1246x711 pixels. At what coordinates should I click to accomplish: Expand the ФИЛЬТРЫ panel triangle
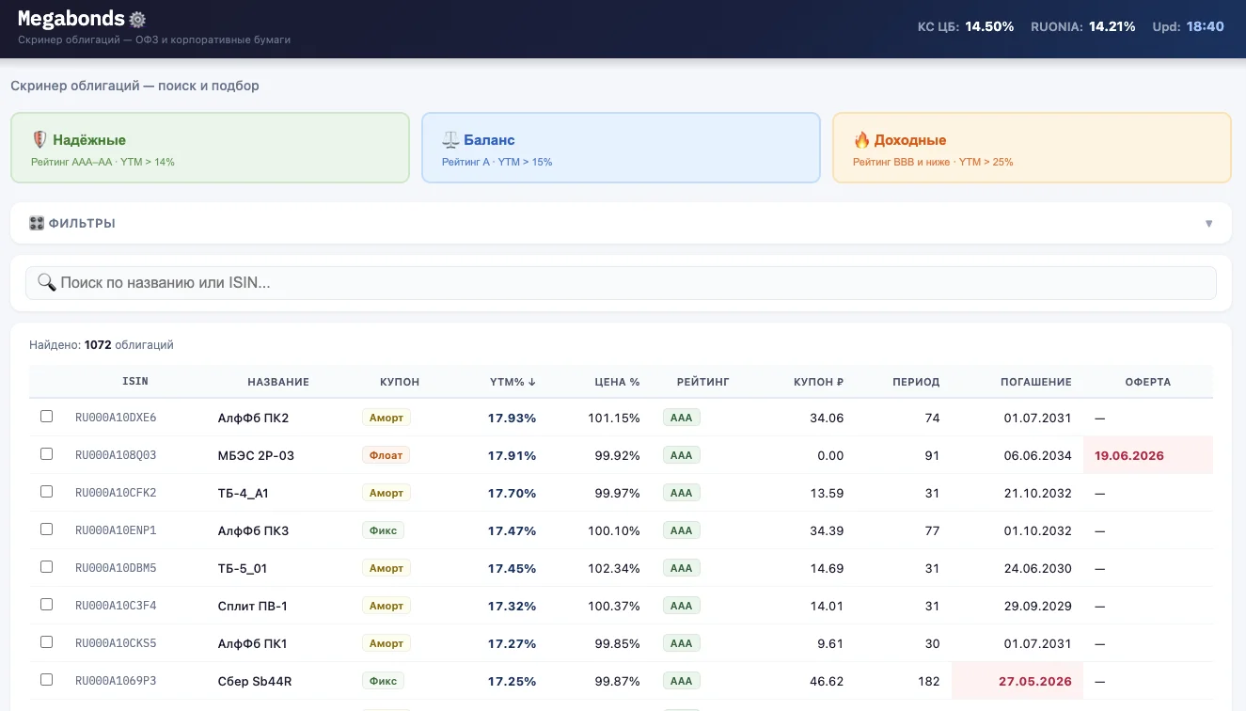(1208, 224)
